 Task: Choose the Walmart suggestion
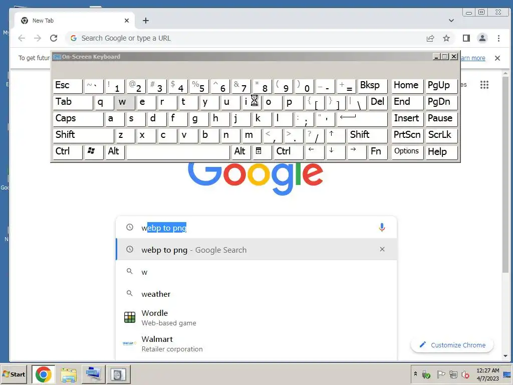tap(256, 344)
